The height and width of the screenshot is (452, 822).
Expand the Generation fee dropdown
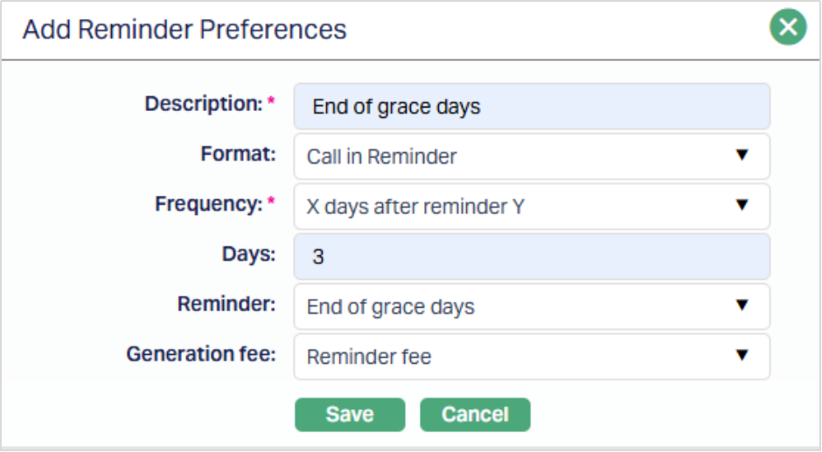[x=532, y=357]
